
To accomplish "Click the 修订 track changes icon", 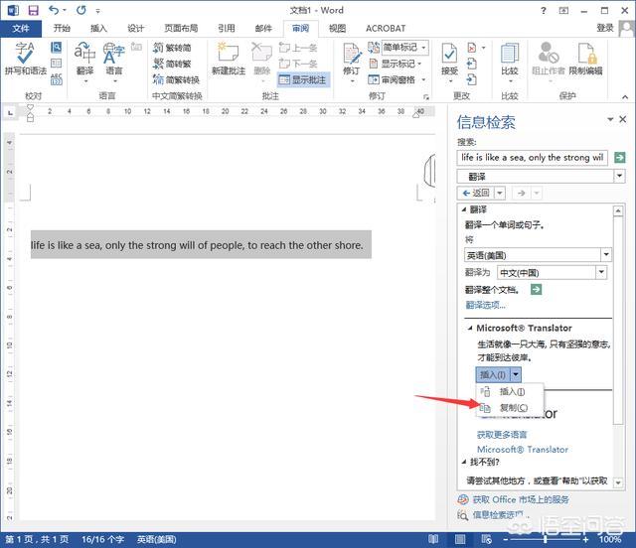I will [x=352, y=59].
